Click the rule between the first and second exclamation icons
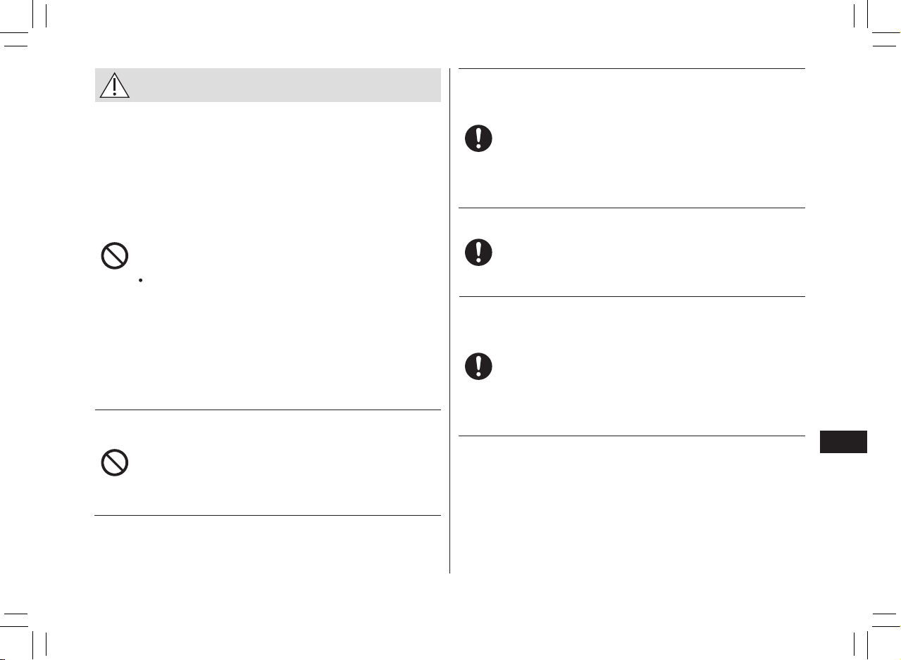 pos(632,208)
